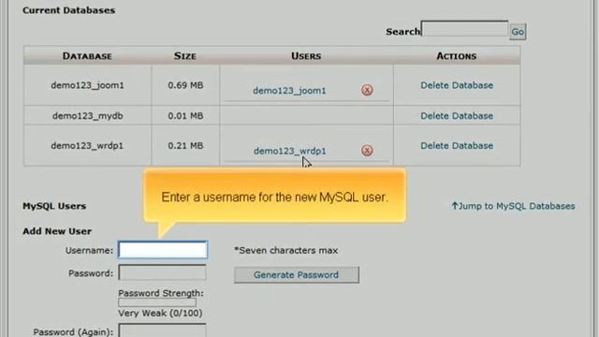Select database name demo123_joom1 cell
The image size is (599, 337).
tap(87, 85)
